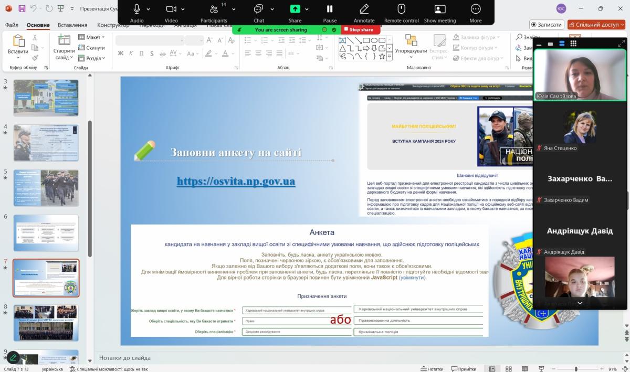The height and width of the screenshot is (372, 630).
Task: Click the Cut scissors icon
Action: [x=35, y=37]
